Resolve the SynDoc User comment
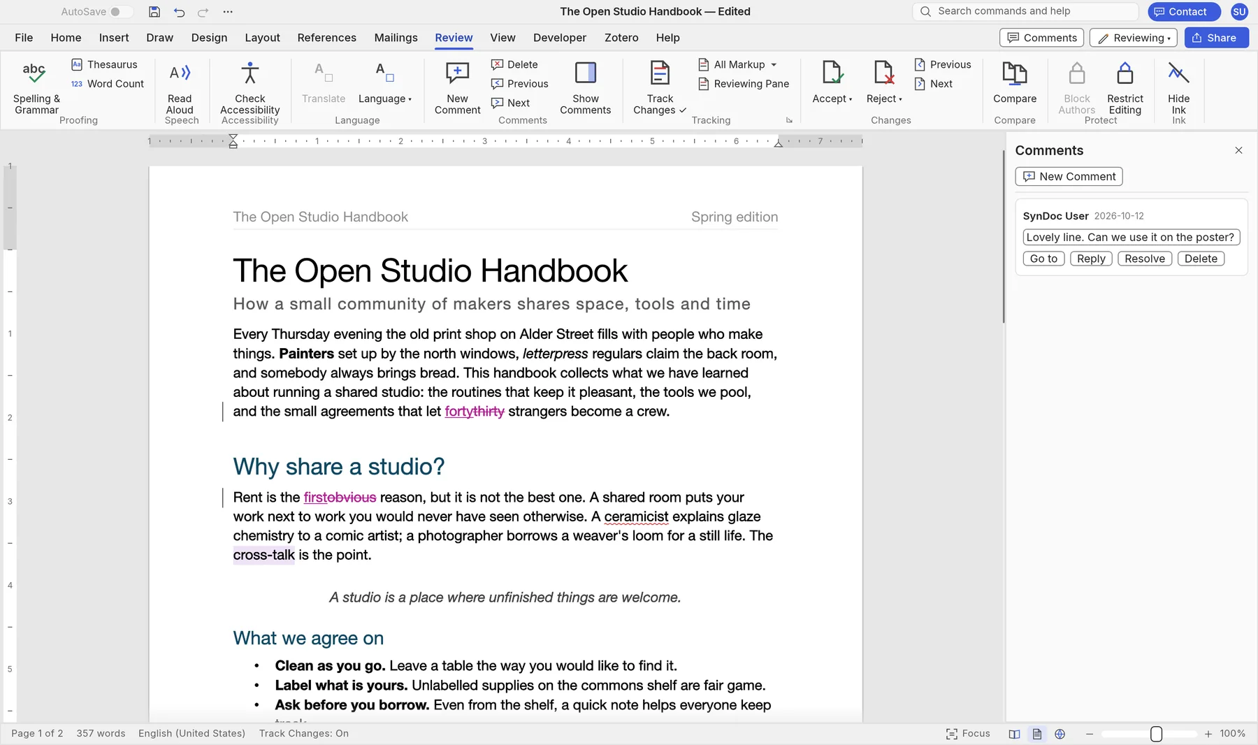 (x=1145, y=259)
